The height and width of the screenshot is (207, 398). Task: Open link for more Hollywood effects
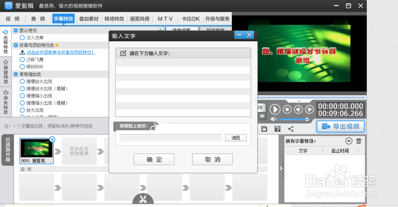pyautogui.click(x=61, y=52)
